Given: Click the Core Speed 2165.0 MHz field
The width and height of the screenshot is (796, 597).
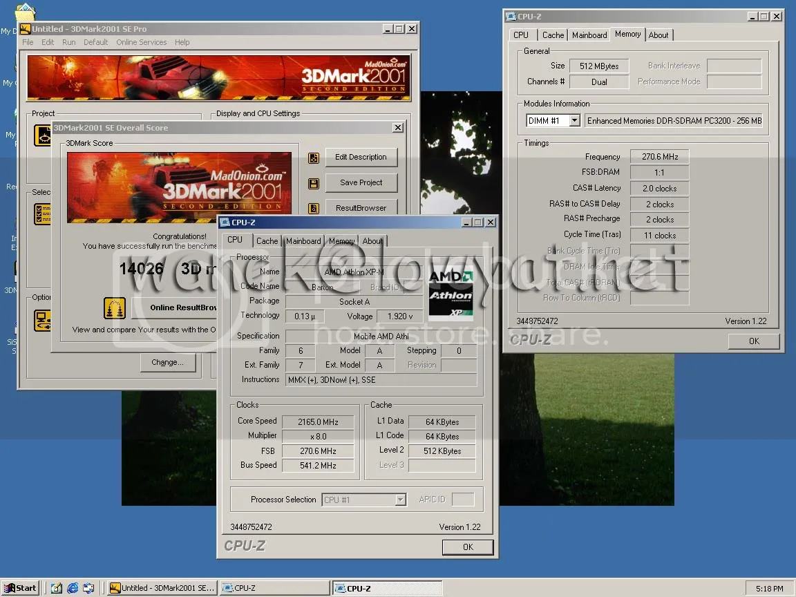Looking at the screenshot, I should (319, 422).
